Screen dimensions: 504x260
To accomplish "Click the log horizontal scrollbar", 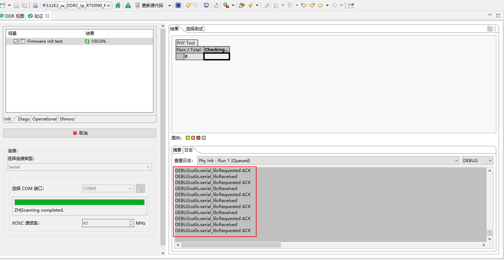I will point(231,245).
